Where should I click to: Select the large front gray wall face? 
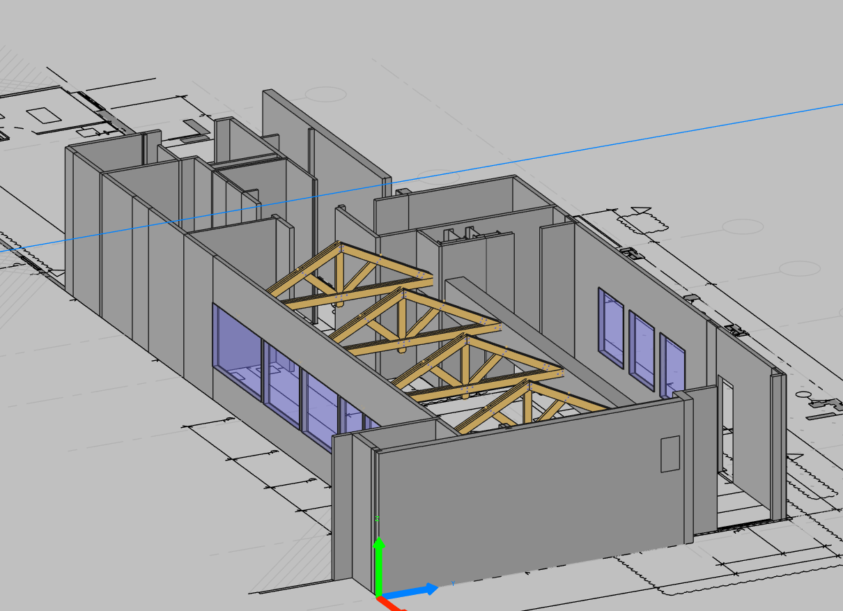(x=529, y=502)
